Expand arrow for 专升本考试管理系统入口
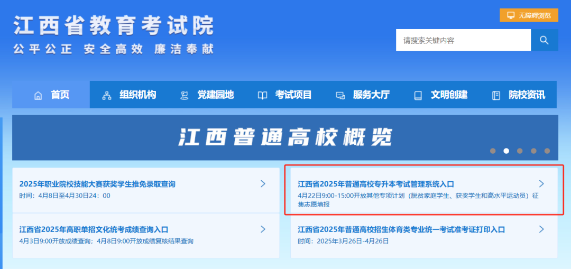 coord(541,183)
